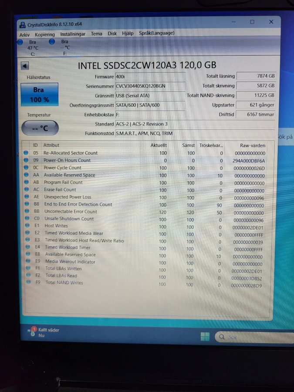
Task: Click the Bra 100 % health status button
Action: point(39,95)
